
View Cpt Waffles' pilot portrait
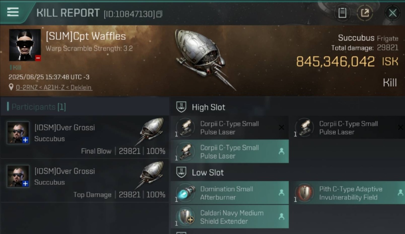(x=25, y=45)
